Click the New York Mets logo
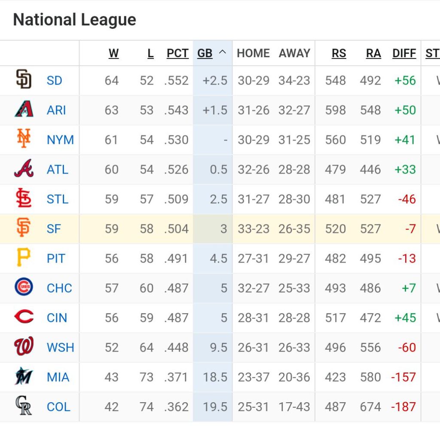Viewport: 440px width, 434px height. tap(24, 139)
